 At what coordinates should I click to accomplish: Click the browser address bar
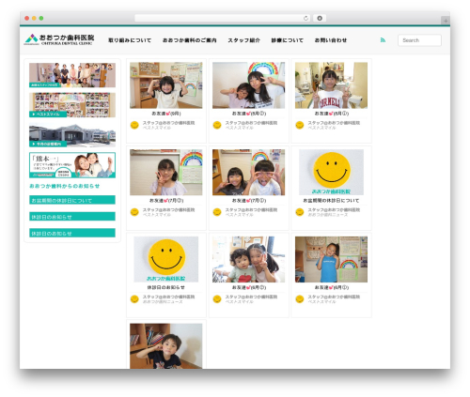click(223, 18)
